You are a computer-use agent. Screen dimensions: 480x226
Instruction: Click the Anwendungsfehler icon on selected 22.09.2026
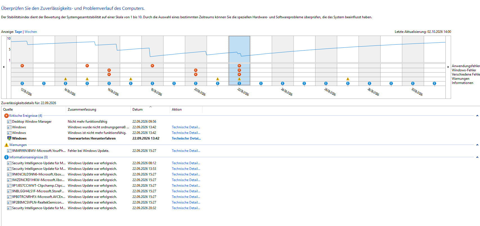tap(239, 66)
